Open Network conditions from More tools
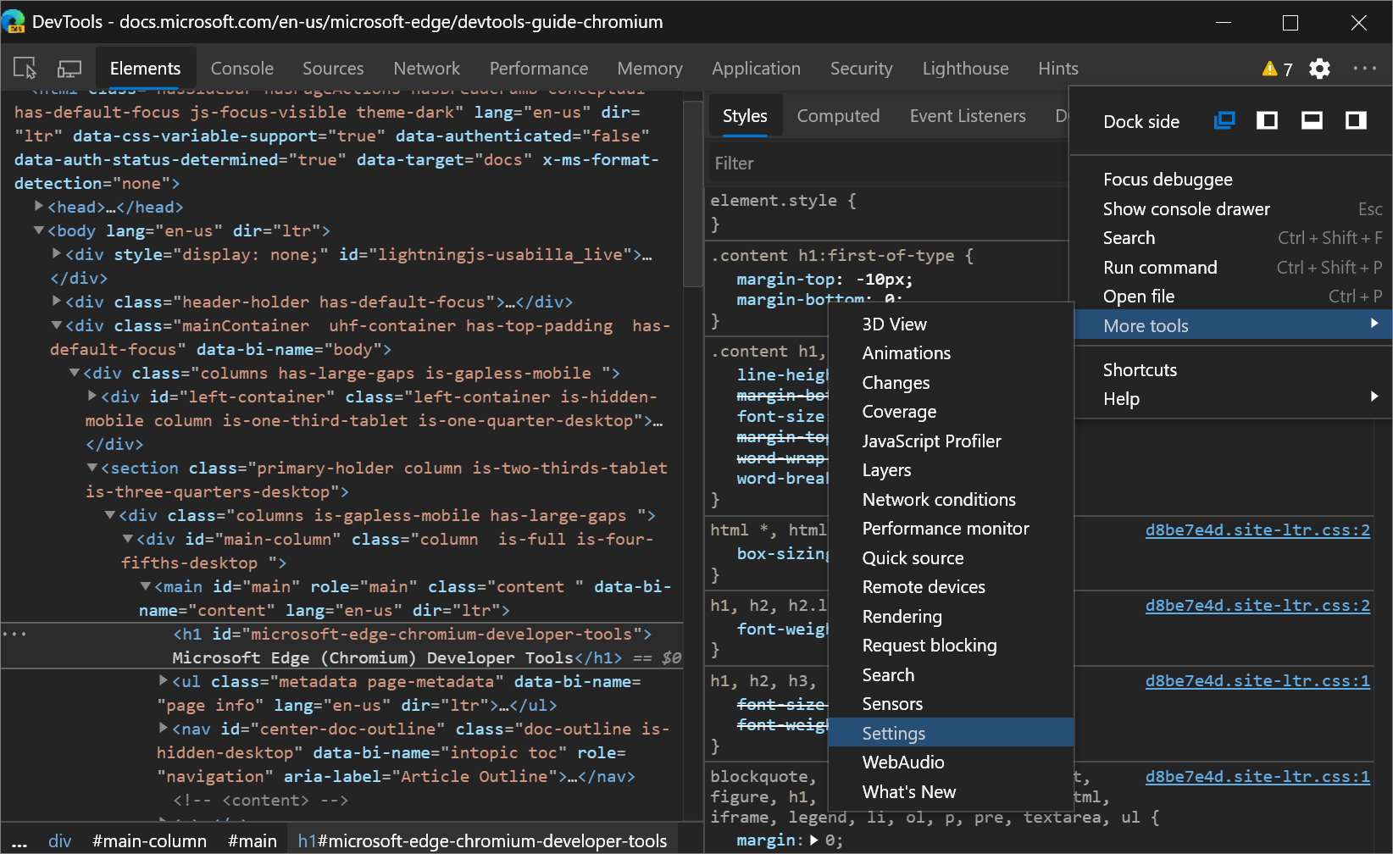 (939, 499)
